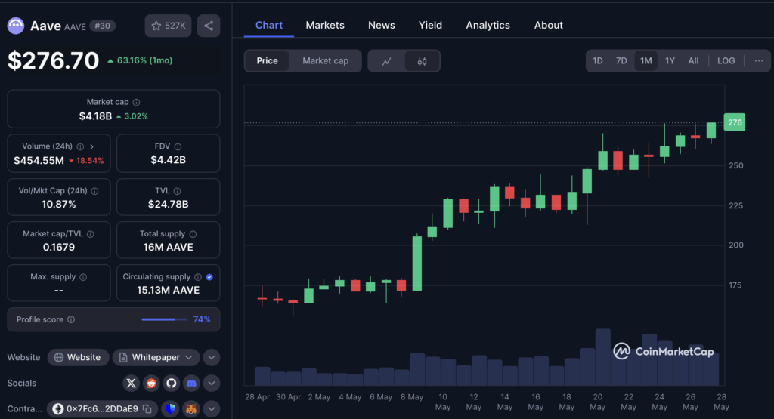774x419 pixels.
Task: Click the $276.70 price text
Action: click(x=54, y=60)
